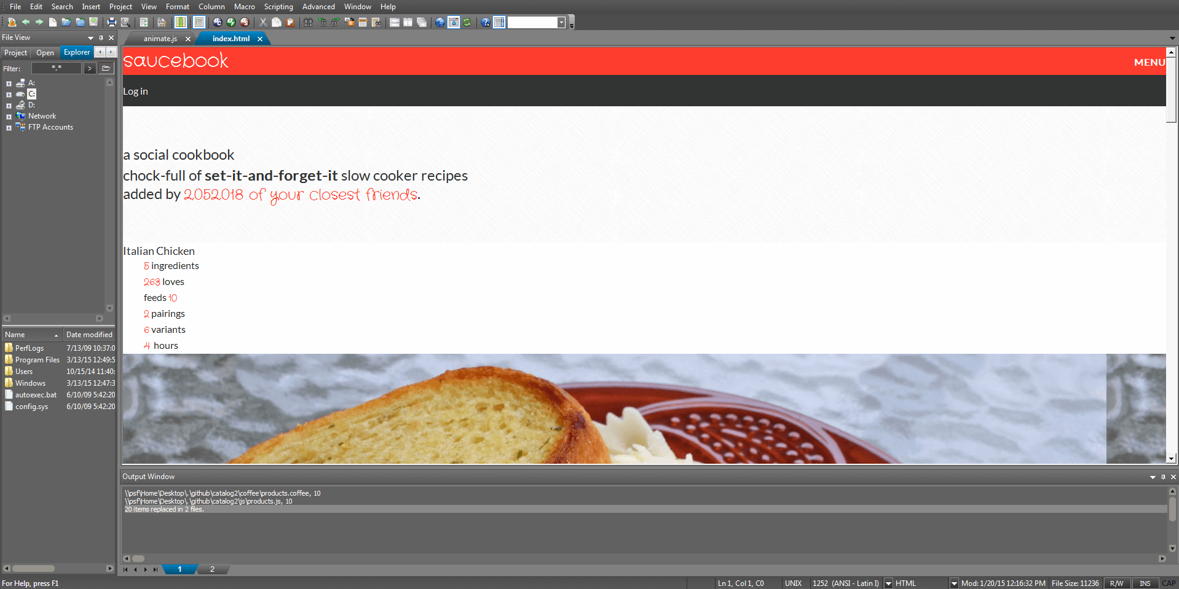This screenshot has height=589, width=1179.
Task: Open the HTML language dropdown in status bar
Action: click(954, 583)
